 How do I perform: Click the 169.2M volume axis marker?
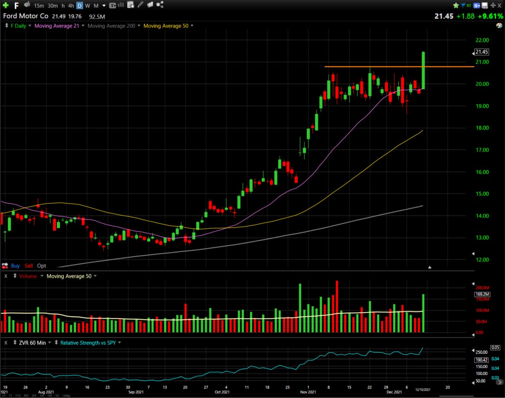click(482, 294)
